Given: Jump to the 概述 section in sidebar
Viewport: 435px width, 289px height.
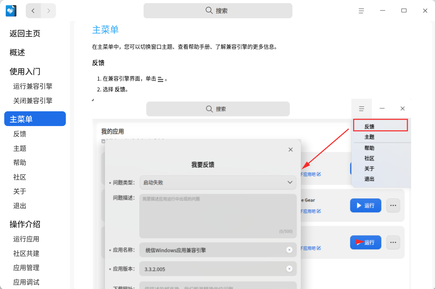Looking at the screenshot, I should (x=17, y=53).
